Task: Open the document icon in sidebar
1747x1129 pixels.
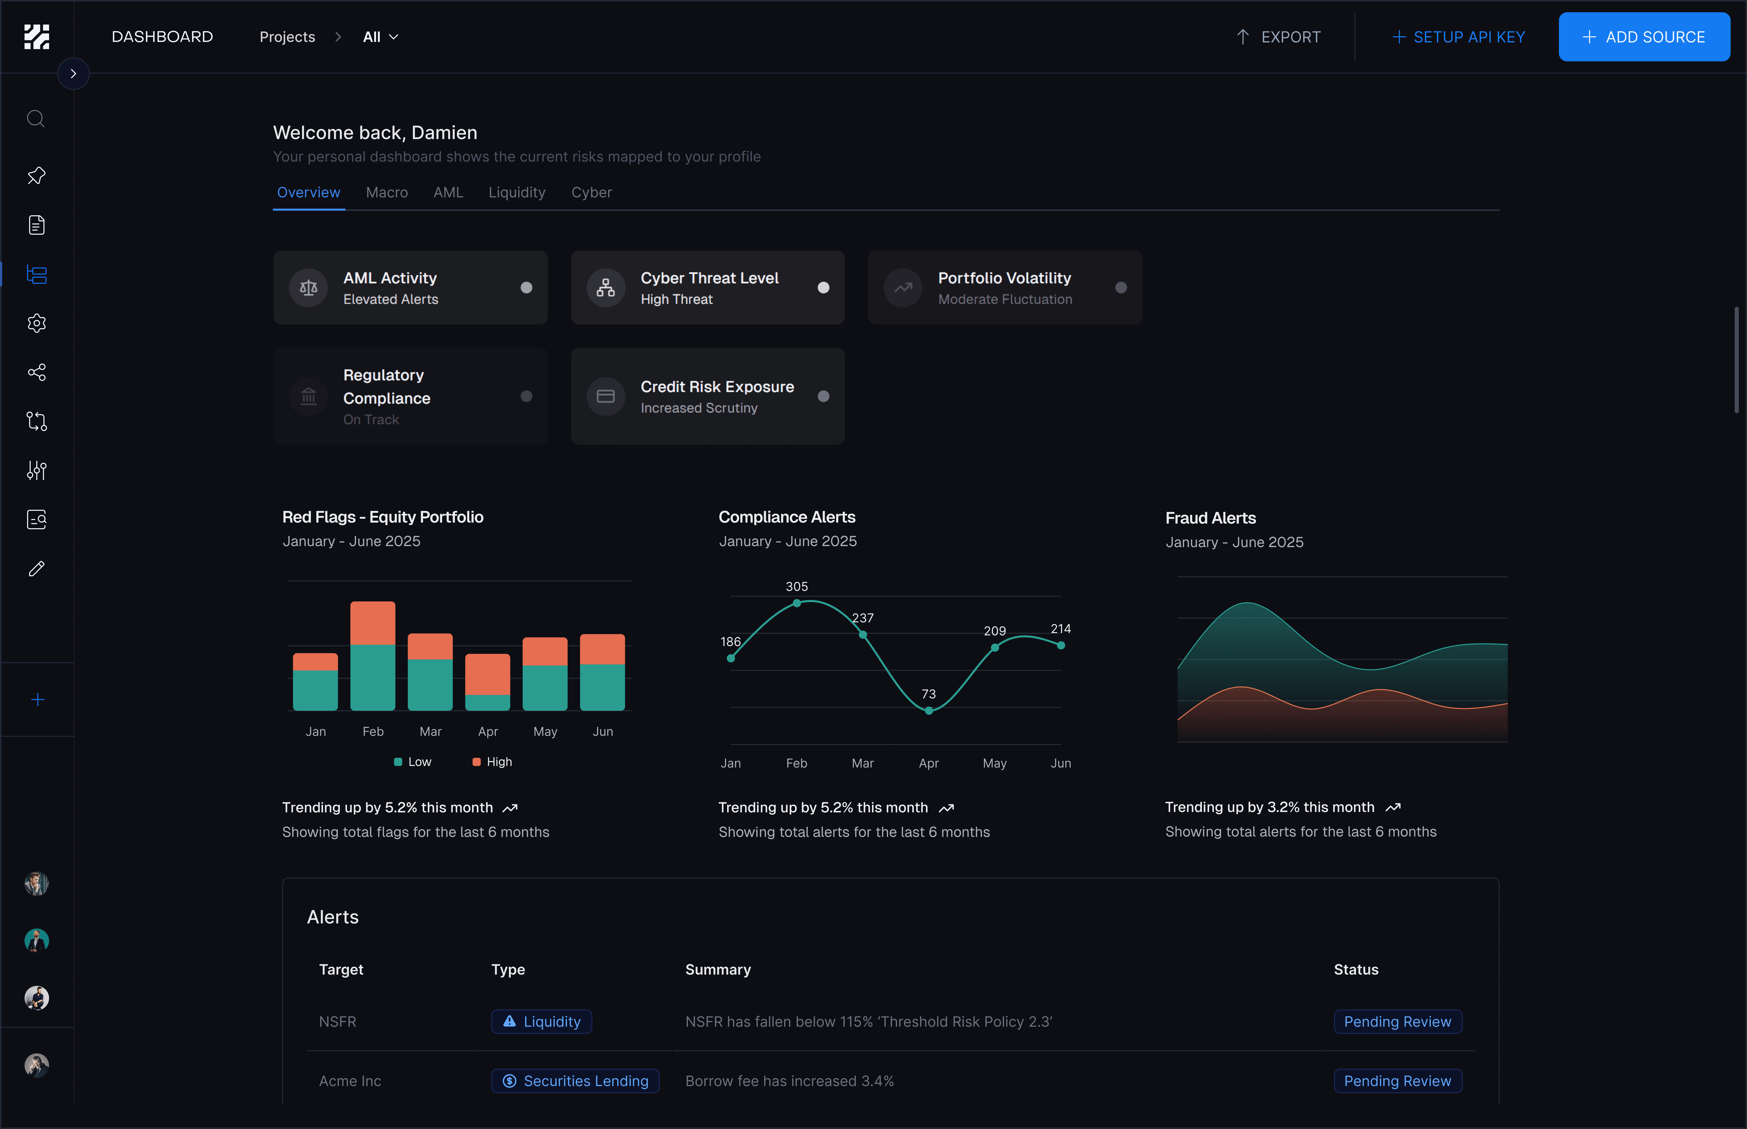Action: [37, 225]
